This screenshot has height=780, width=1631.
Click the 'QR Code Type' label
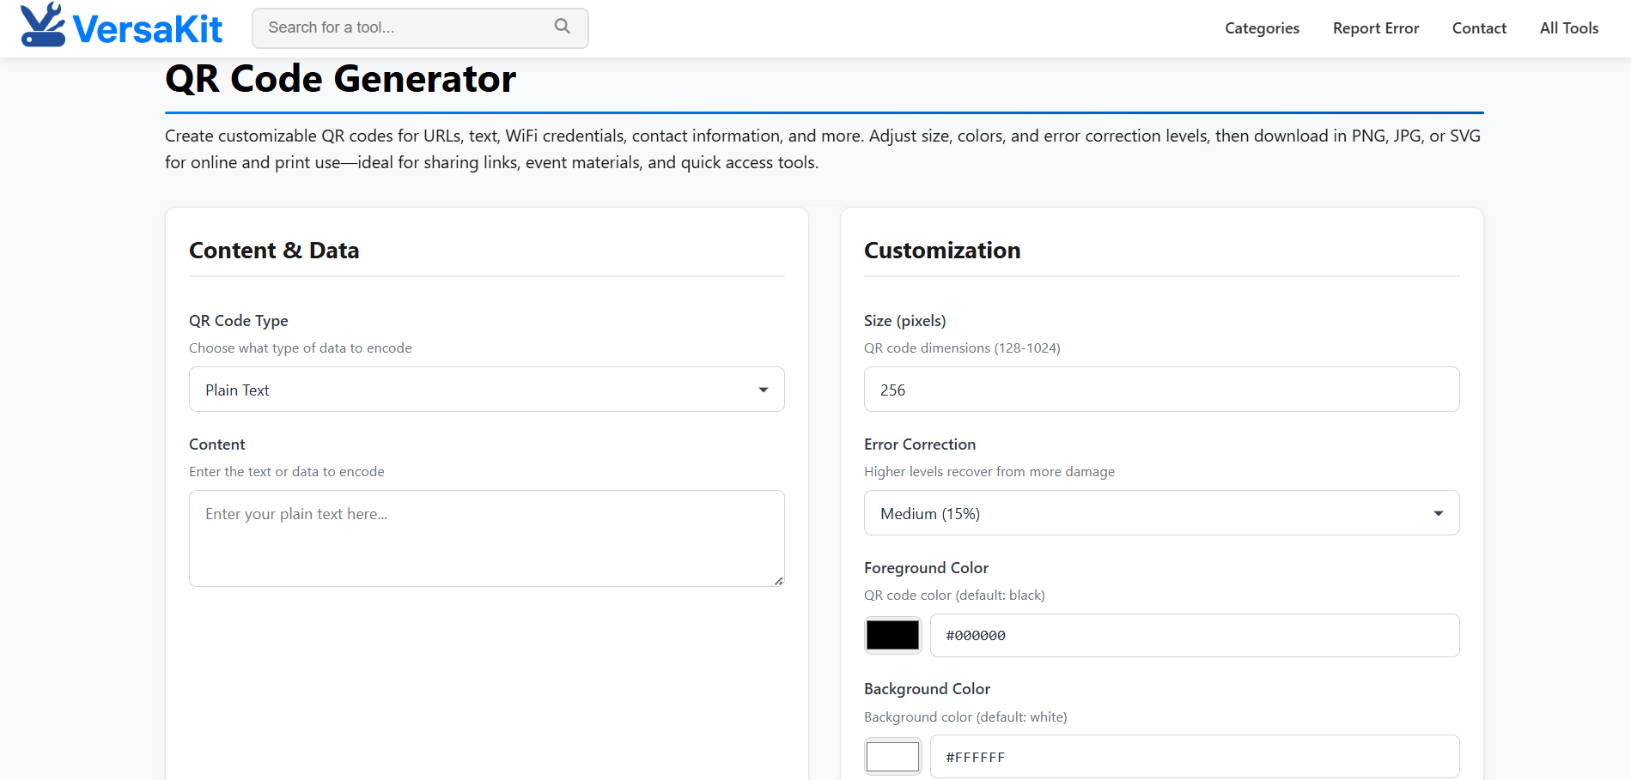(239, 321)
